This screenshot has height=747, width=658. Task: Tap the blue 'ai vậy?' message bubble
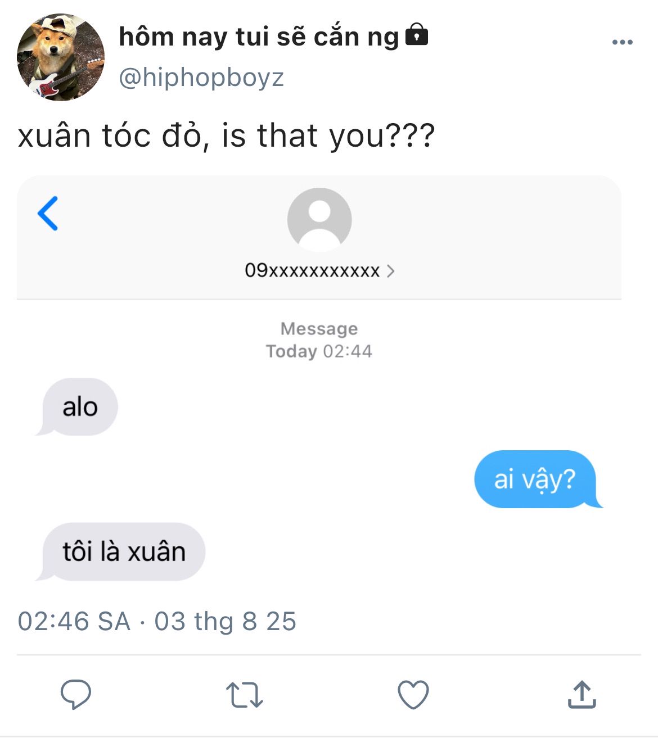tap(538, 479)
